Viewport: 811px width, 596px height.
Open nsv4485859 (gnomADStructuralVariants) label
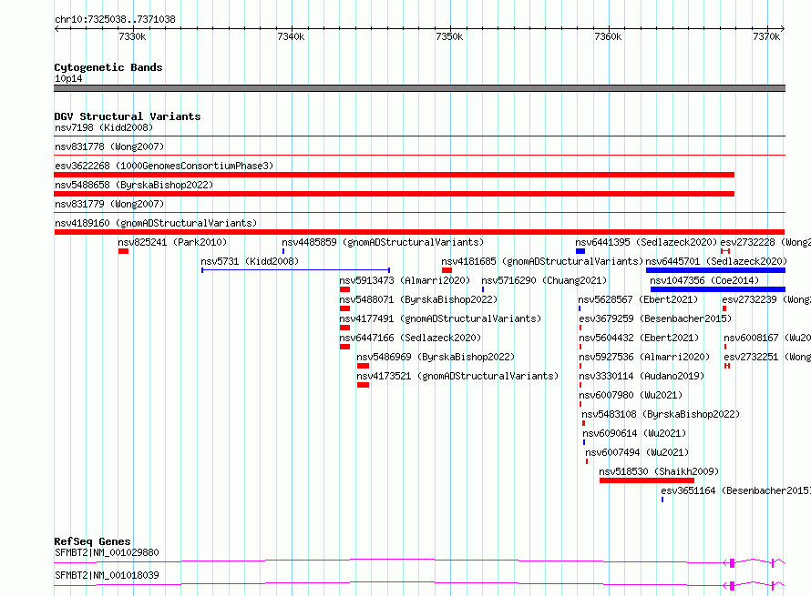tap(383, 242)
